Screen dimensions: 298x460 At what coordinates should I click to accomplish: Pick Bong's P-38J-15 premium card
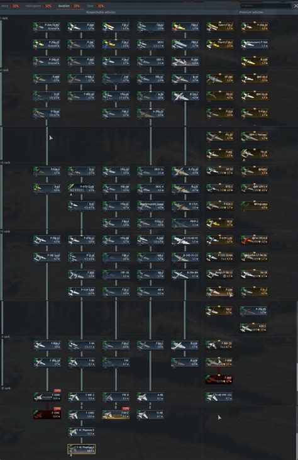[x=220, y=274]
